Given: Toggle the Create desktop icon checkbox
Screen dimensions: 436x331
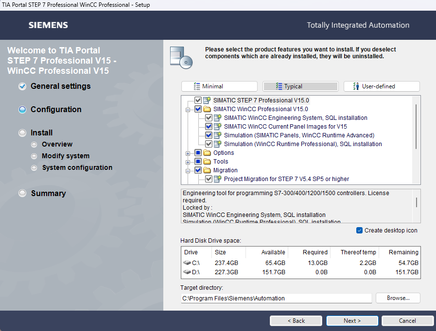Looking at the screenshot, I should point(359,231).
